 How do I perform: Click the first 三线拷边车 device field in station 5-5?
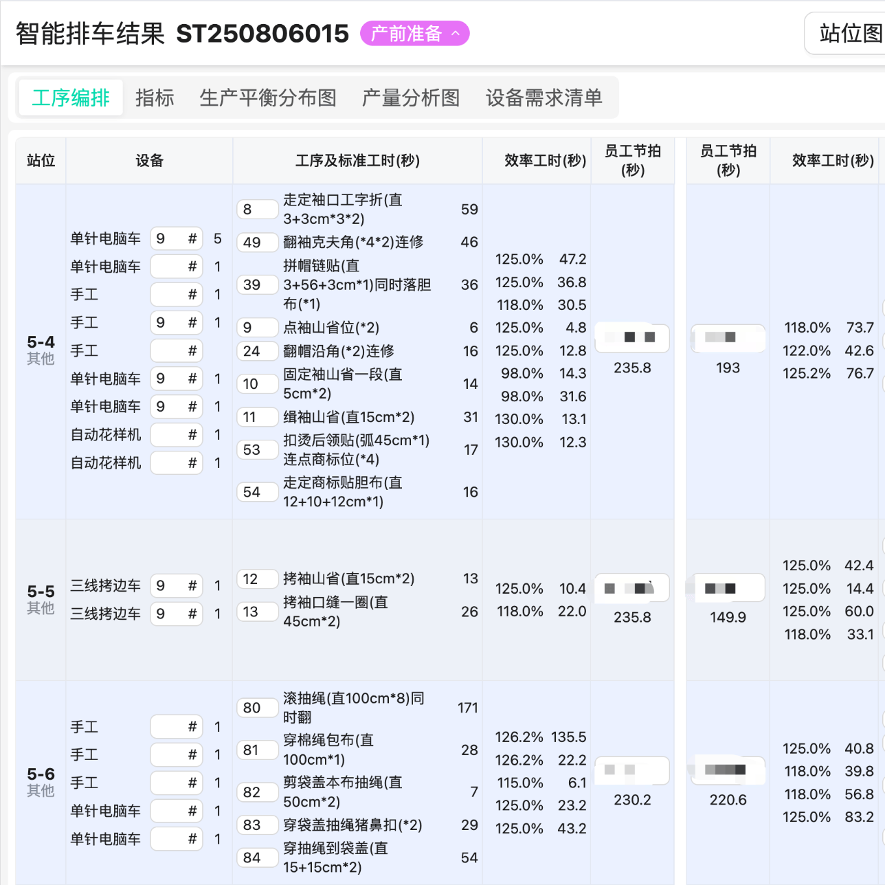(176, 585)
